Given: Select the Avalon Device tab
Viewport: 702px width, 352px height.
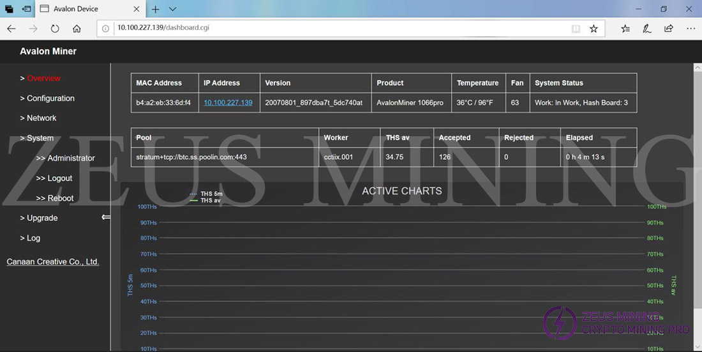Looking at the screenshot, I should click(89, 9).
